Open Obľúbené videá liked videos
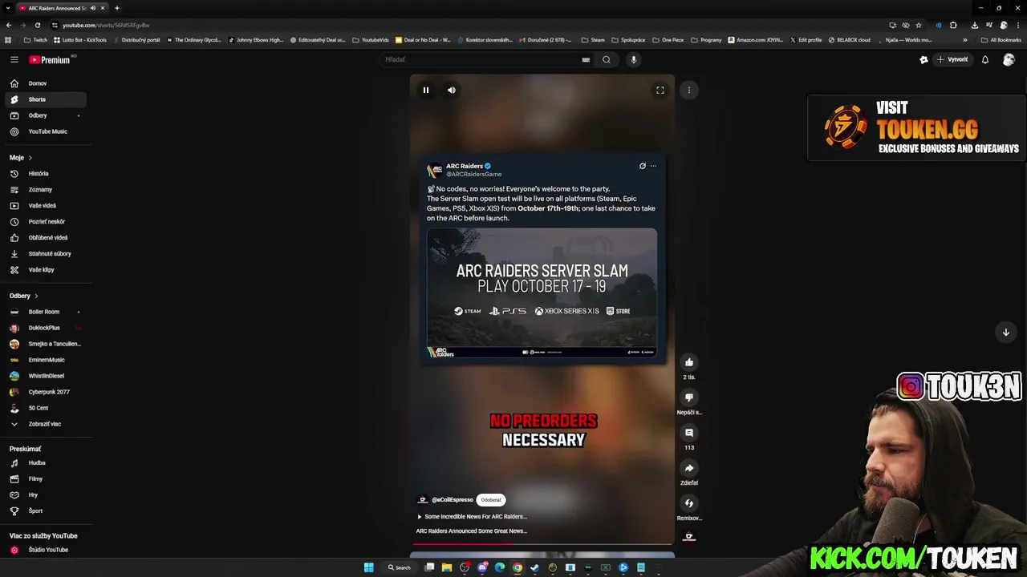This screenshot has width=1027, height=577. (x=45, y=238)
